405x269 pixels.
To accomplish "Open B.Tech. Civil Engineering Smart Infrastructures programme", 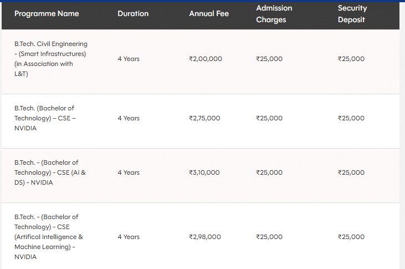I will [x=50, y=59].
